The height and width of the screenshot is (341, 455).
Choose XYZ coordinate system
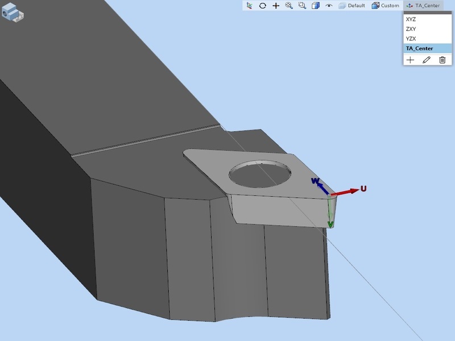[428, 19]
